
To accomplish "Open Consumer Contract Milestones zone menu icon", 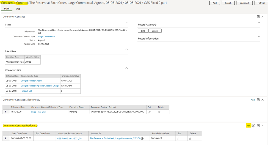I will point(258,100).
